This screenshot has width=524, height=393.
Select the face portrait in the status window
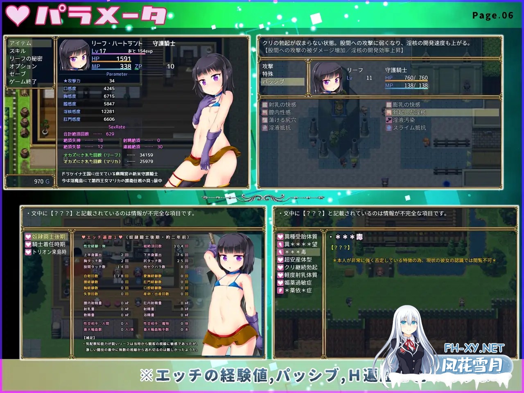[x=74, y=55]
